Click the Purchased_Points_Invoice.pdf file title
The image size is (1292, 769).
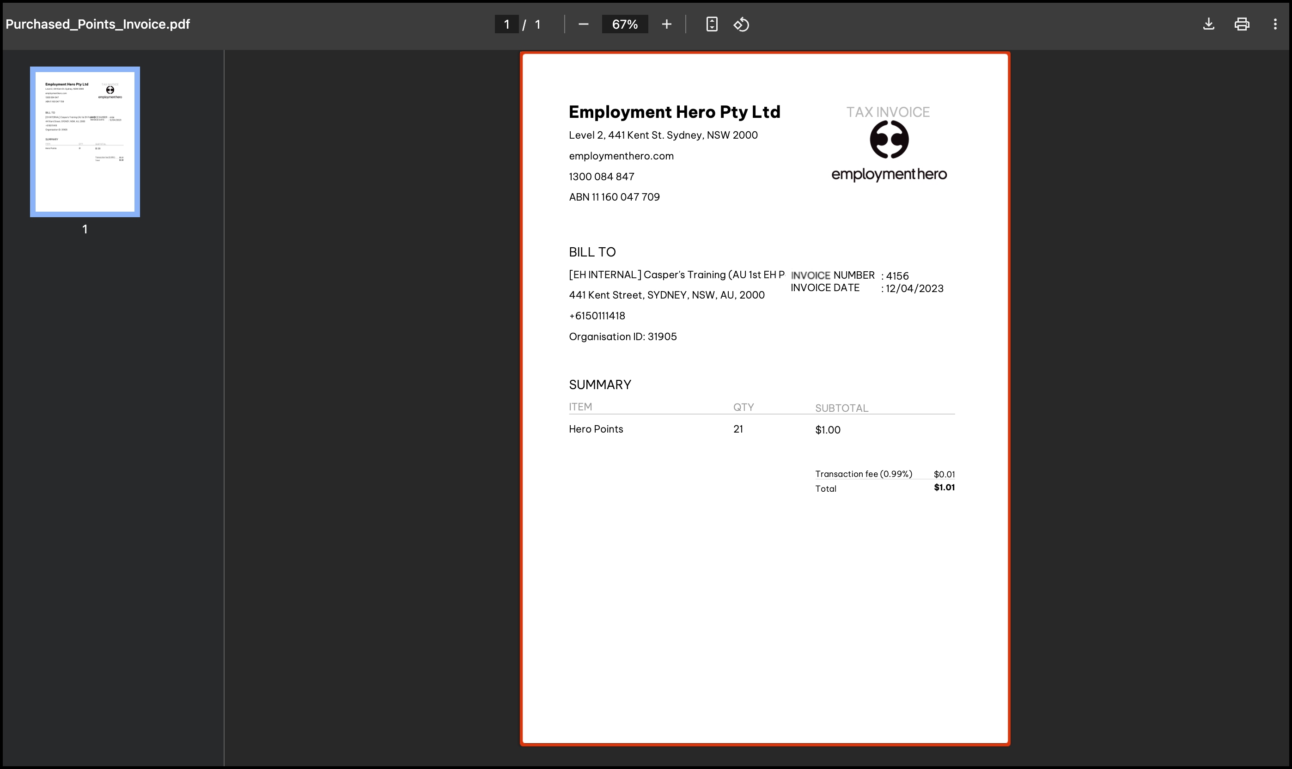tap(98, 24)
